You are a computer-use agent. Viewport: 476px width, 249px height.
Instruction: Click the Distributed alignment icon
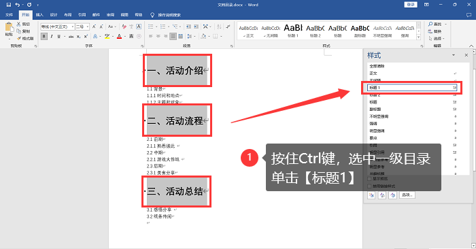click(181, 37)
